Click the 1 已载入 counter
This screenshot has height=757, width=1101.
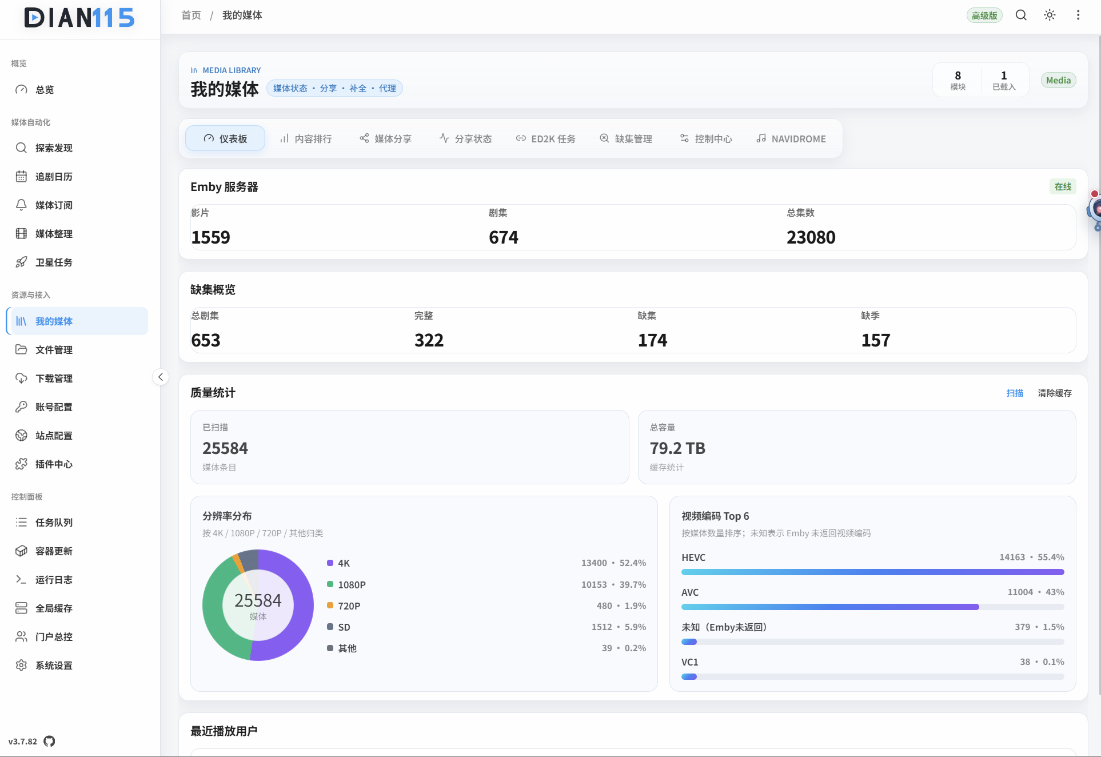1004,80
